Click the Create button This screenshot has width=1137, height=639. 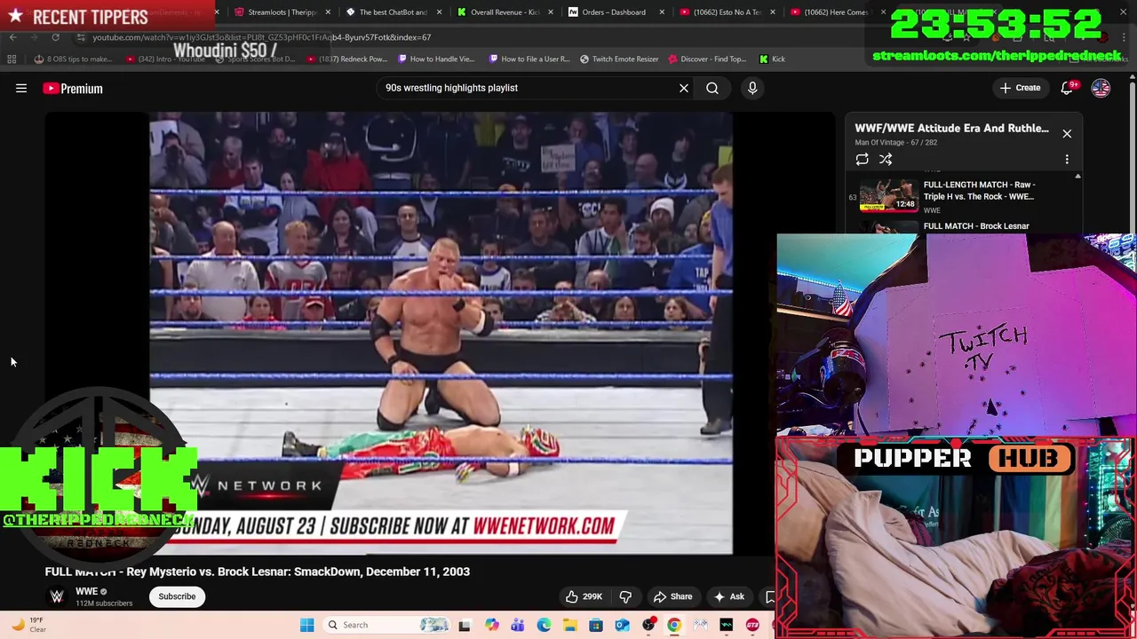pos(1020,88)
